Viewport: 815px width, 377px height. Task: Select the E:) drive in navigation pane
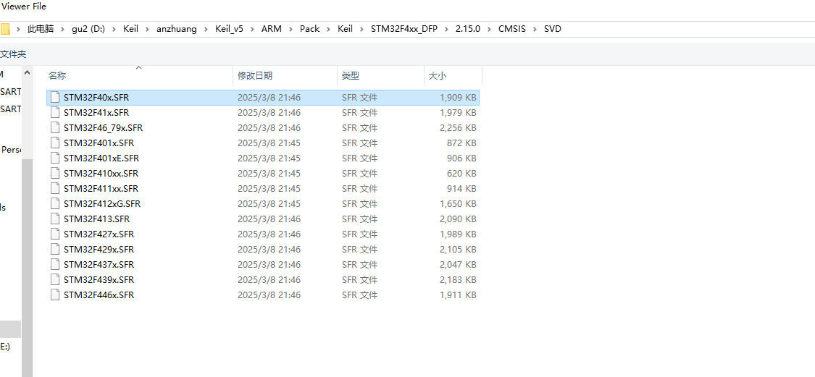[4, 347]
